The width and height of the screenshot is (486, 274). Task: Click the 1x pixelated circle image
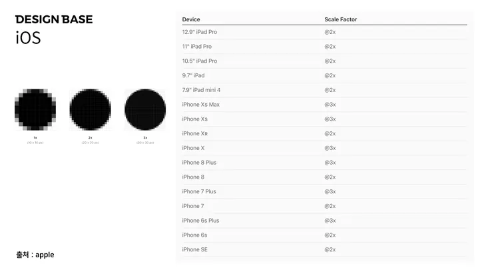pos(35,109)
